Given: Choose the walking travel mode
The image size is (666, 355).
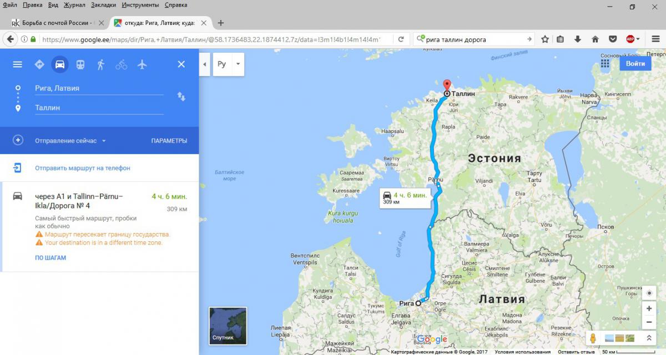Looking at the screenshot, I should pos(100,64).
